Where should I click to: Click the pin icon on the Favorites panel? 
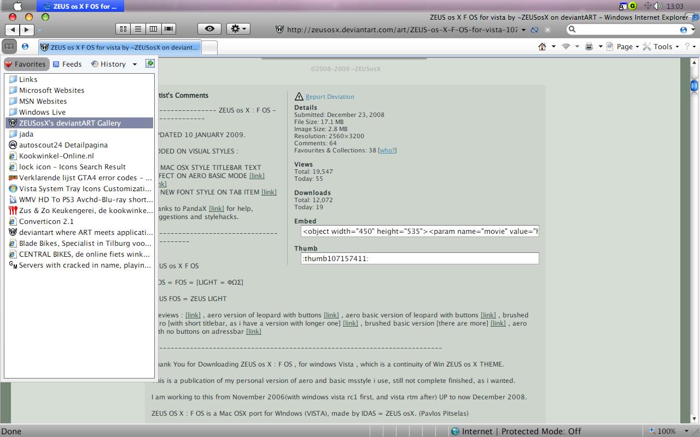[150, 63]
